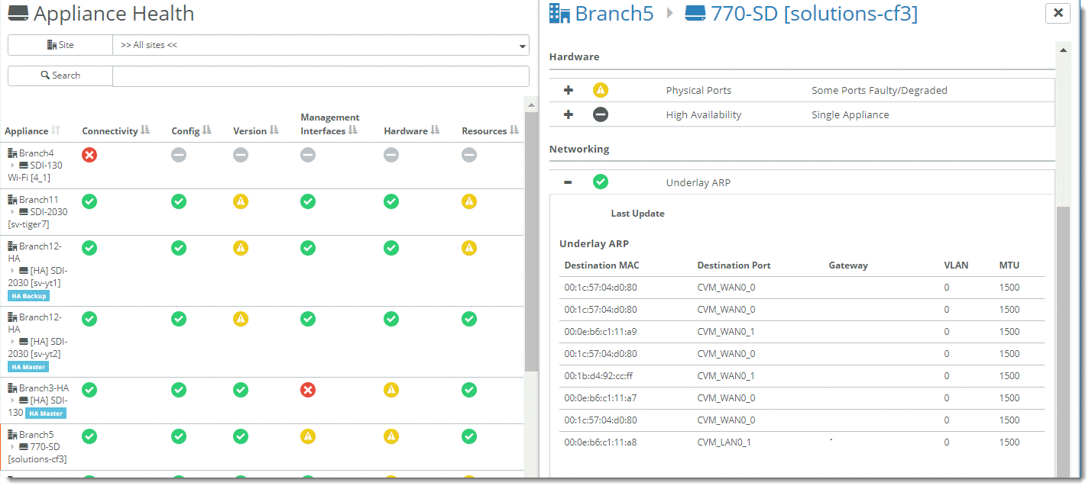
Task: Expand the High Availability row
Action: 569,114
